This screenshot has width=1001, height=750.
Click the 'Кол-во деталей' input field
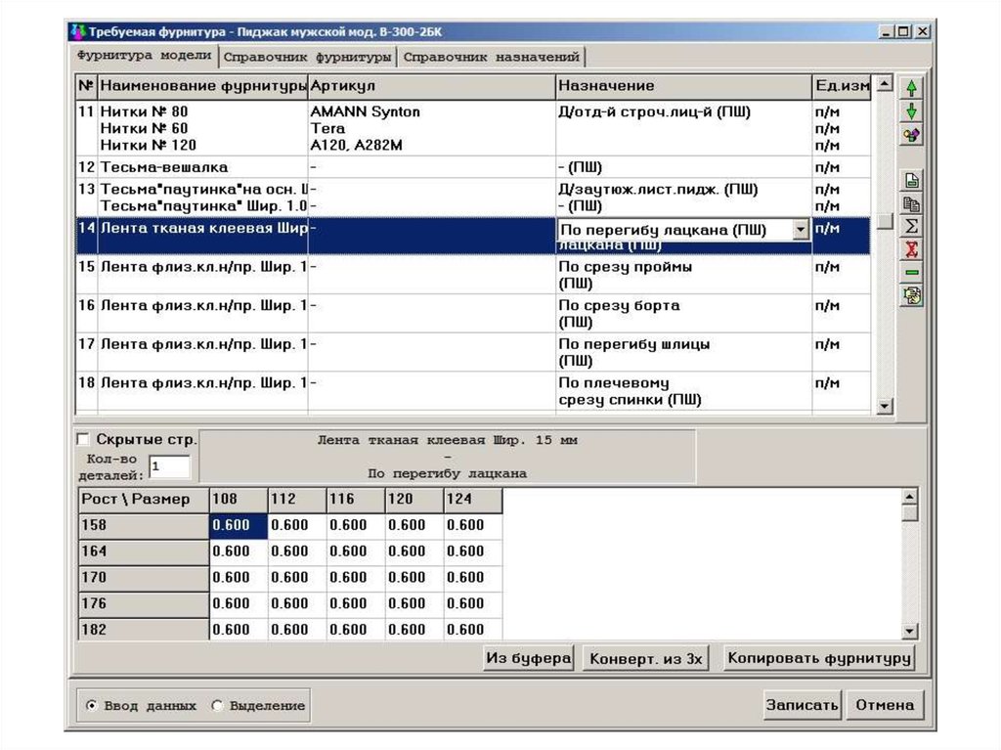coord(169,467)
